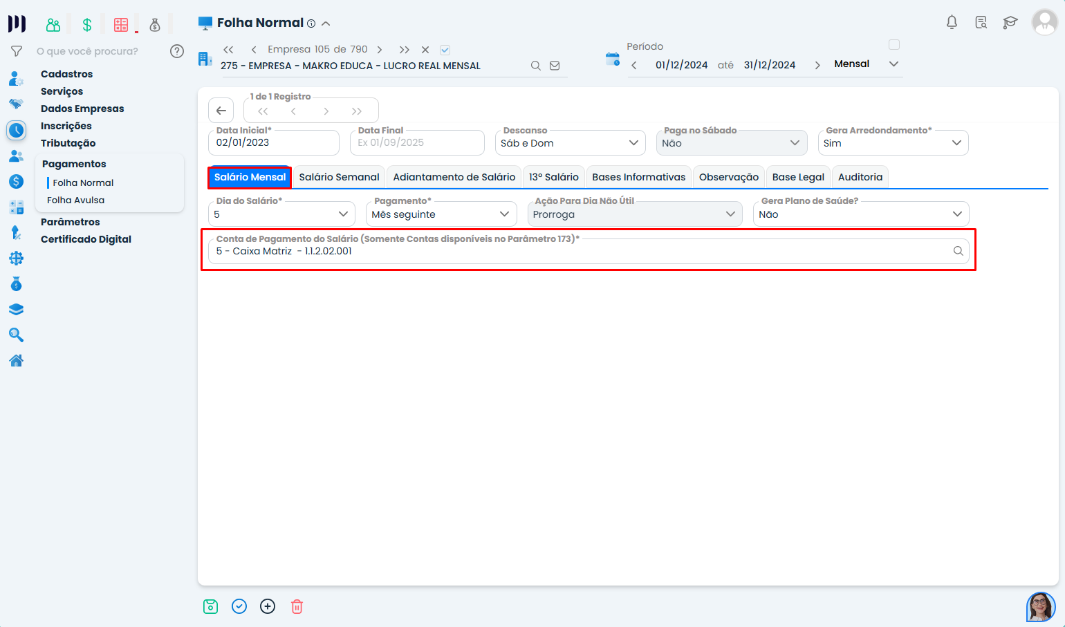Open Certificado Digital menu item
The height and width of the screenshot is (627, 1065).
click(x=86, y=239)
